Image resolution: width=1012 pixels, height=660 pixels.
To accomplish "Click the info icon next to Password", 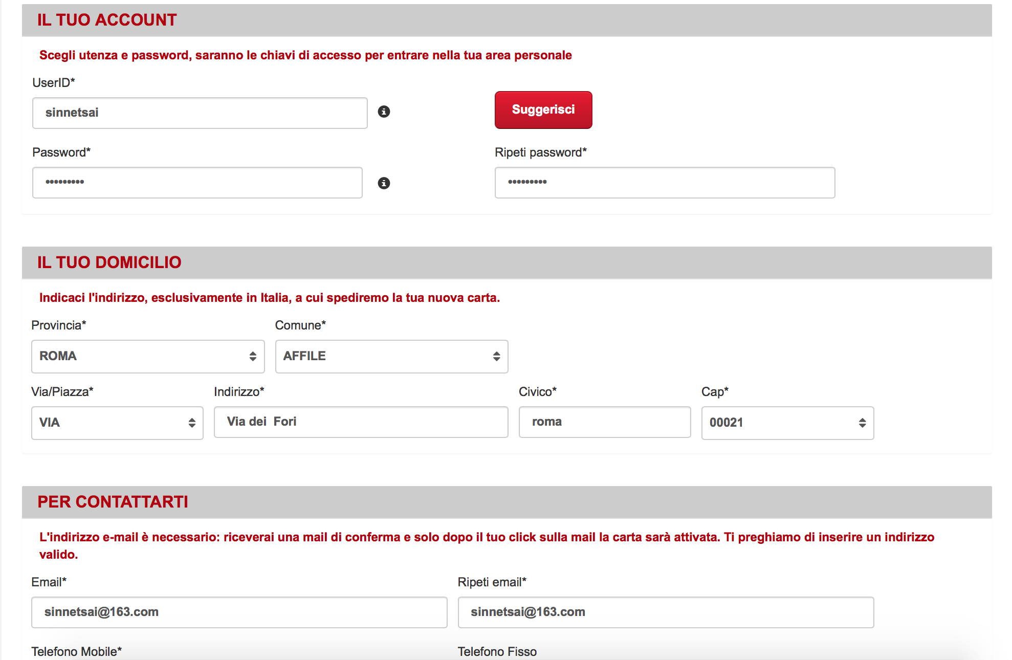I will coord(384,183).
